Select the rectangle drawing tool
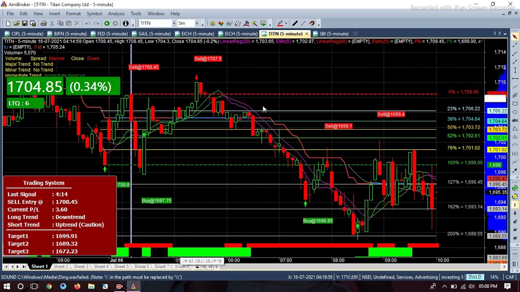The image size is (520, 292). (515, 103)
